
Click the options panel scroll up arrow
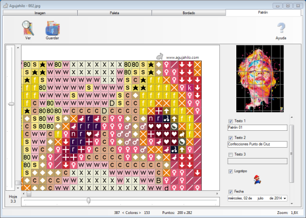coord(292,117)
